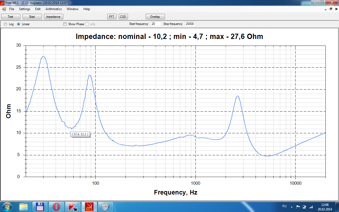339x212 pixels.
Task: Open the Help menu
Action: pos(87,9)
